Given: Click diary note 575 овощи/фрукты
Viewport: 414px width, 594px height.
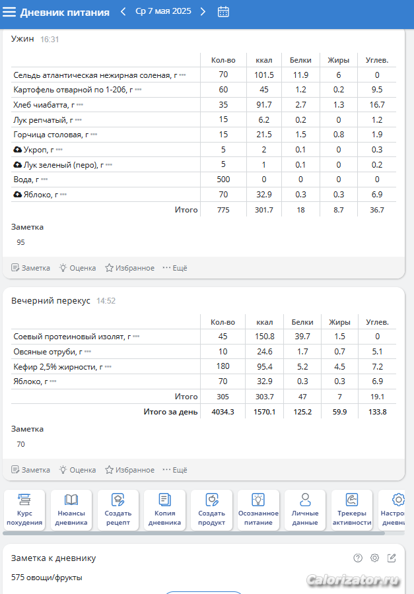Looking at the screenshot, I should click(x=47, y=577).
